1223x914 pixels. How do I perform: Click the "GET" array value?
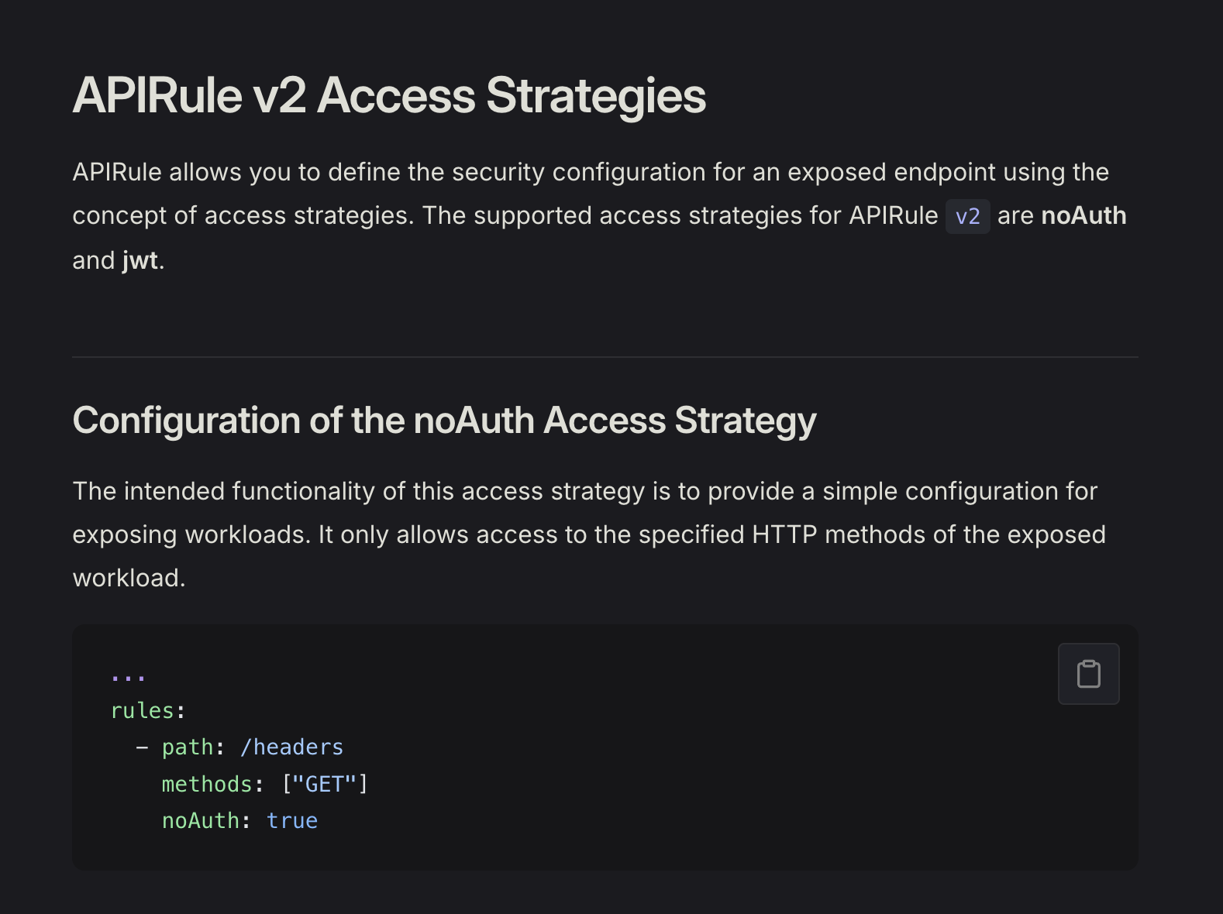click(324, 784)
